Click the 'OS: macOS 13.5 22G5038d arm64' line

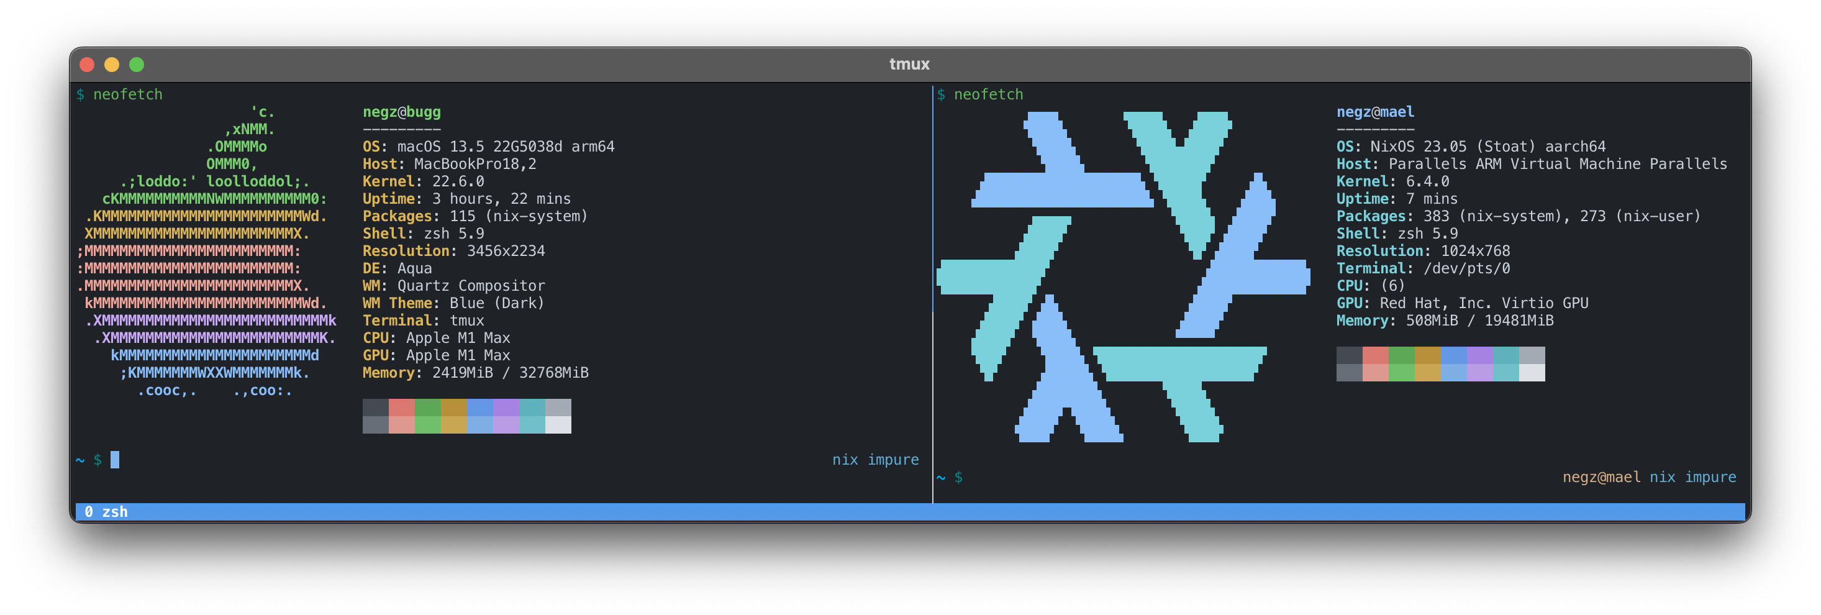pyautogui.click(x=488, y=147)
